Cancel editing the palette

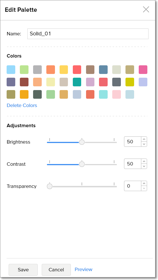pyautogui.click(x=56, y=270)
